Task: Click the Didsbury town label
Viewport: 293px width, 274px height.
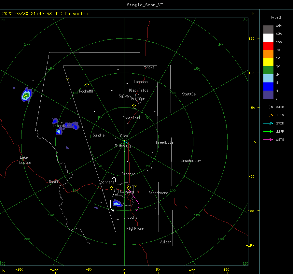Action: [123, 146]
